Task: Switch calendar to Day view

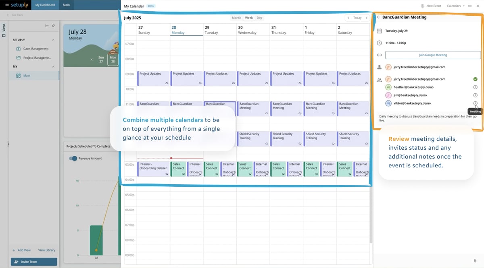Action: (259, 18)
